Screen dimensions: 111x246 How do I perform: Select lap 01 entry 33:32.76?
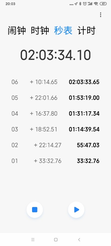click(x=88, y=161)
